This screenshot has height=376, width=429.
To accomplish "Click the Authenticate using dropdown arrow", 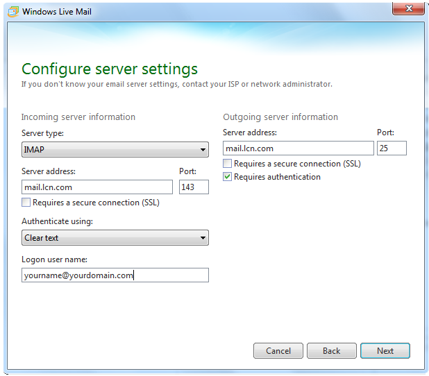I will (x=203, y=238).
